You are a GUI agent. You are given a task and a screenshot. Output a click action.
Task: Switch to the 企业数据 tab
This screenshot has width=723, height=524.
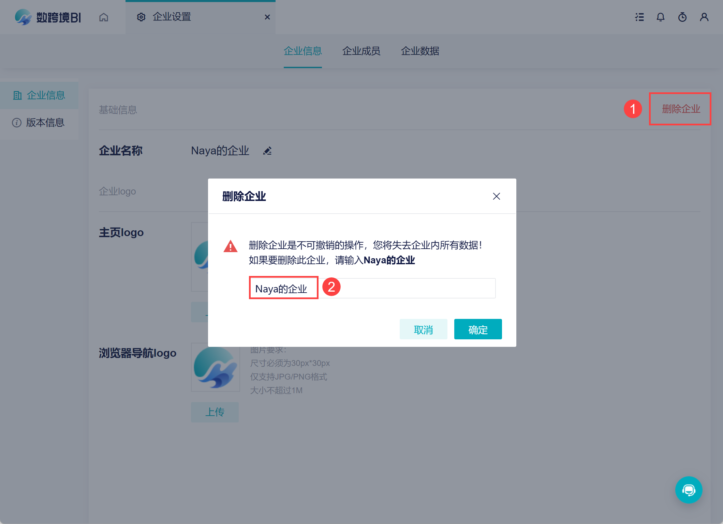(x=420, y=51)
